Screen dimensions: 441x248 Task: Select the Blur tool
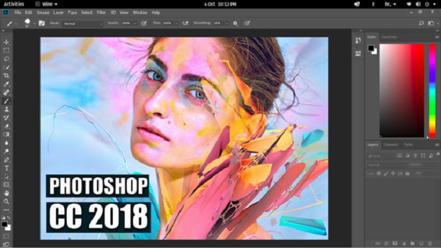6,143
